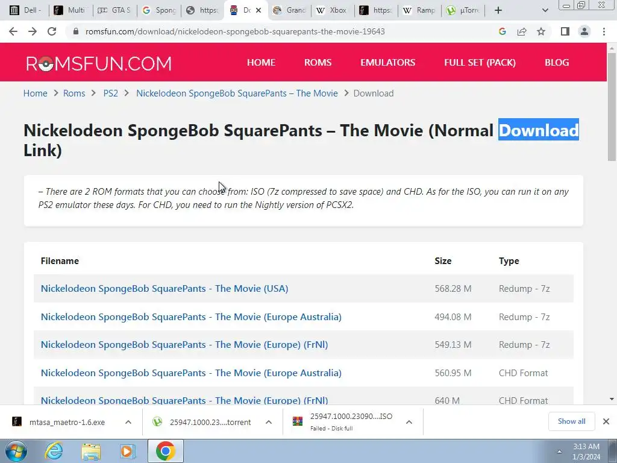Download 549.13 M Europe (FrNl) file

point(184,344)
